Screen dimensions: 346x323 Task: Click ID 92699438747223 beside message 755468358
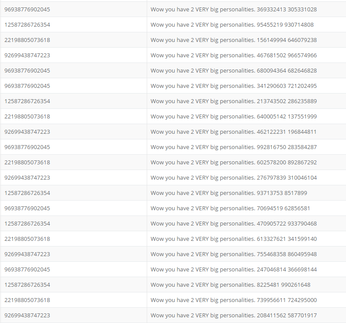point(27,254)
